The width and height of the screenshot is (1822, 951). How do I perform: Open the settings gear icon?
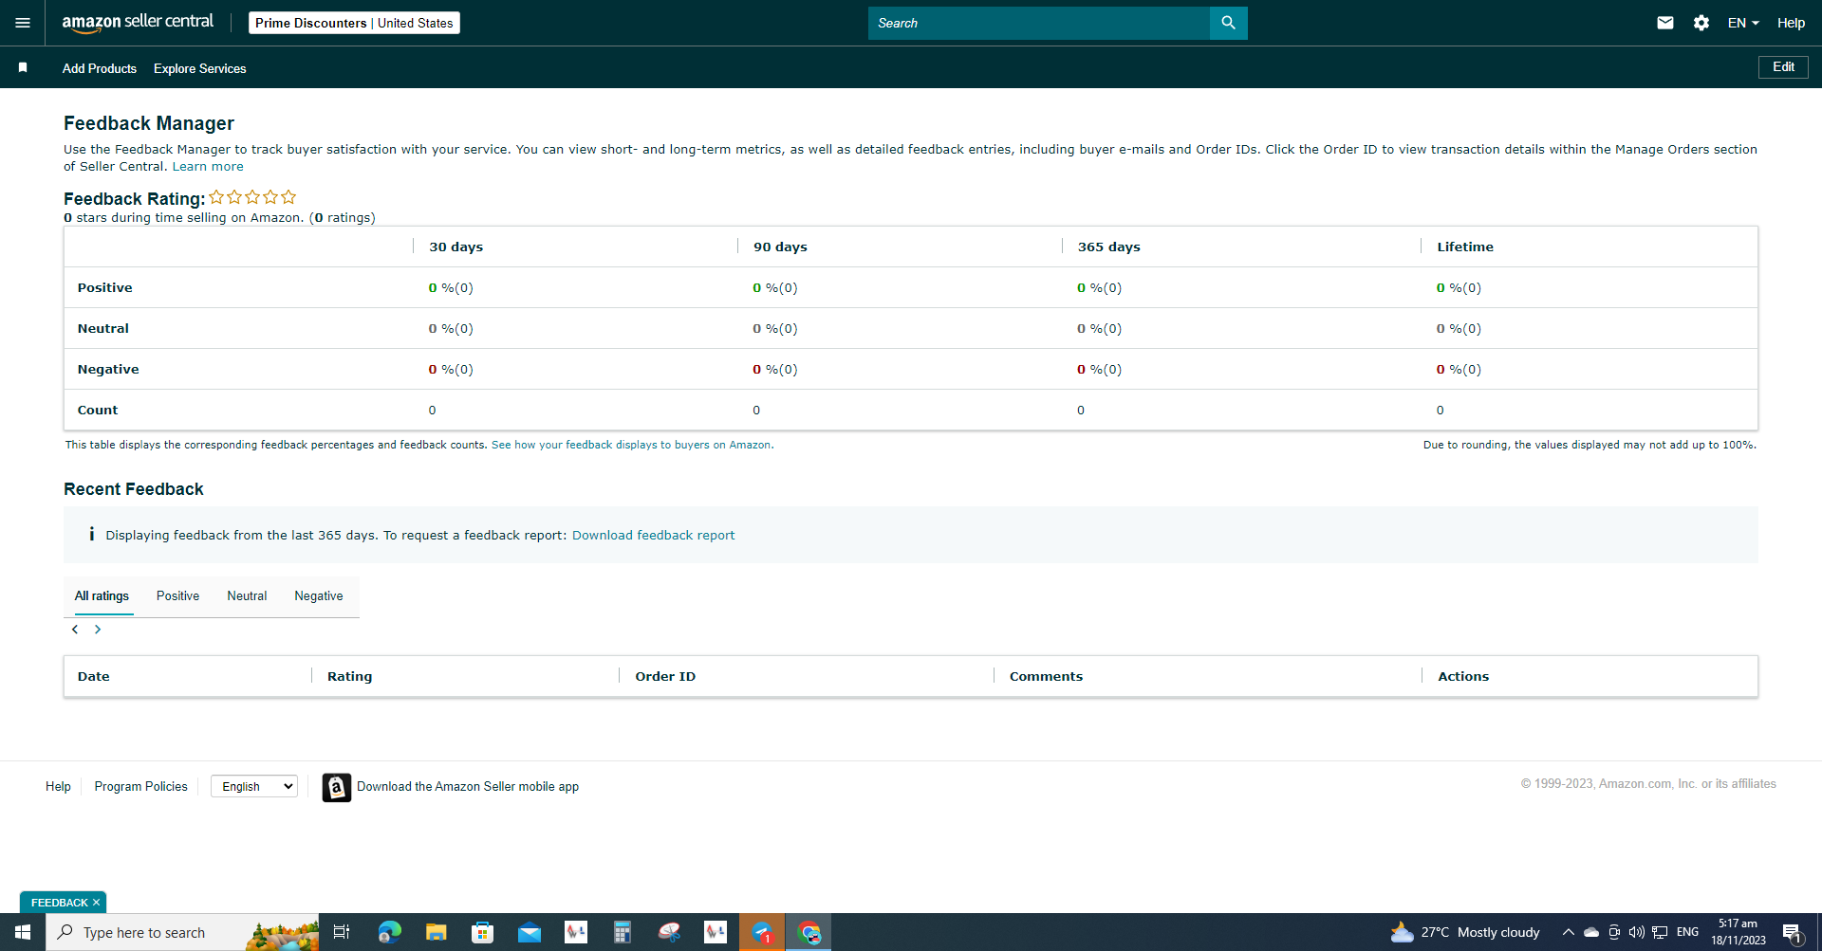tap(1701, 23)
